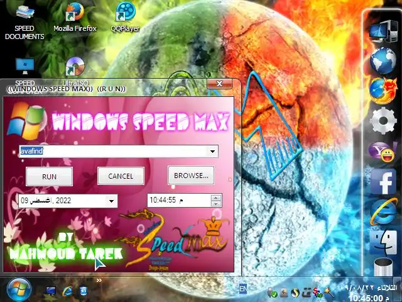Click the magic wand tray icon
This screenshot has height=302, width=402.
(x=328, y=292)
